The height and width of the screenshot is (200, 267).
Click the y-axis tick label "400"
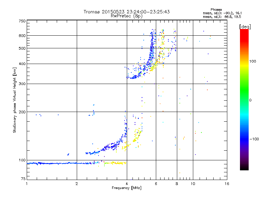point(22,64)
